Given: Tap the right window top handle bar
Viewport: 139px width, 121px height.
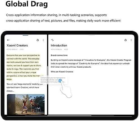Looking at the screenshot, I should pyautogui.click(x=92, y=35).
